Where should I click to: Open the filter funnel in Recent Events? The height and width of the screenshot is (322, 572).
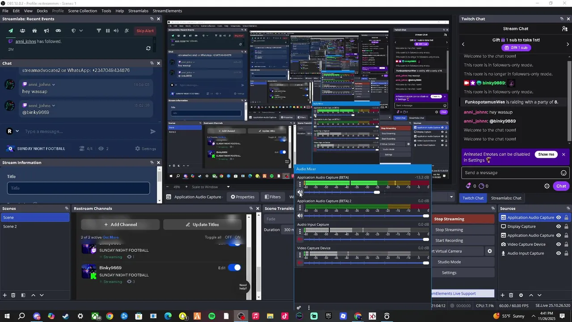point(99,31)
